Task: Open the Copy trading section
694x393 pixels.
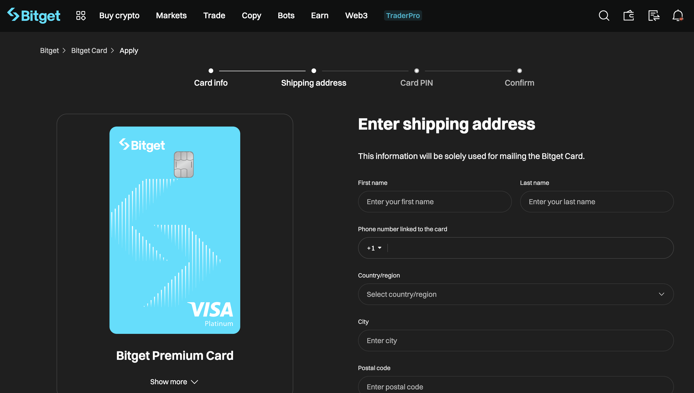Action: tap(251, 15)
